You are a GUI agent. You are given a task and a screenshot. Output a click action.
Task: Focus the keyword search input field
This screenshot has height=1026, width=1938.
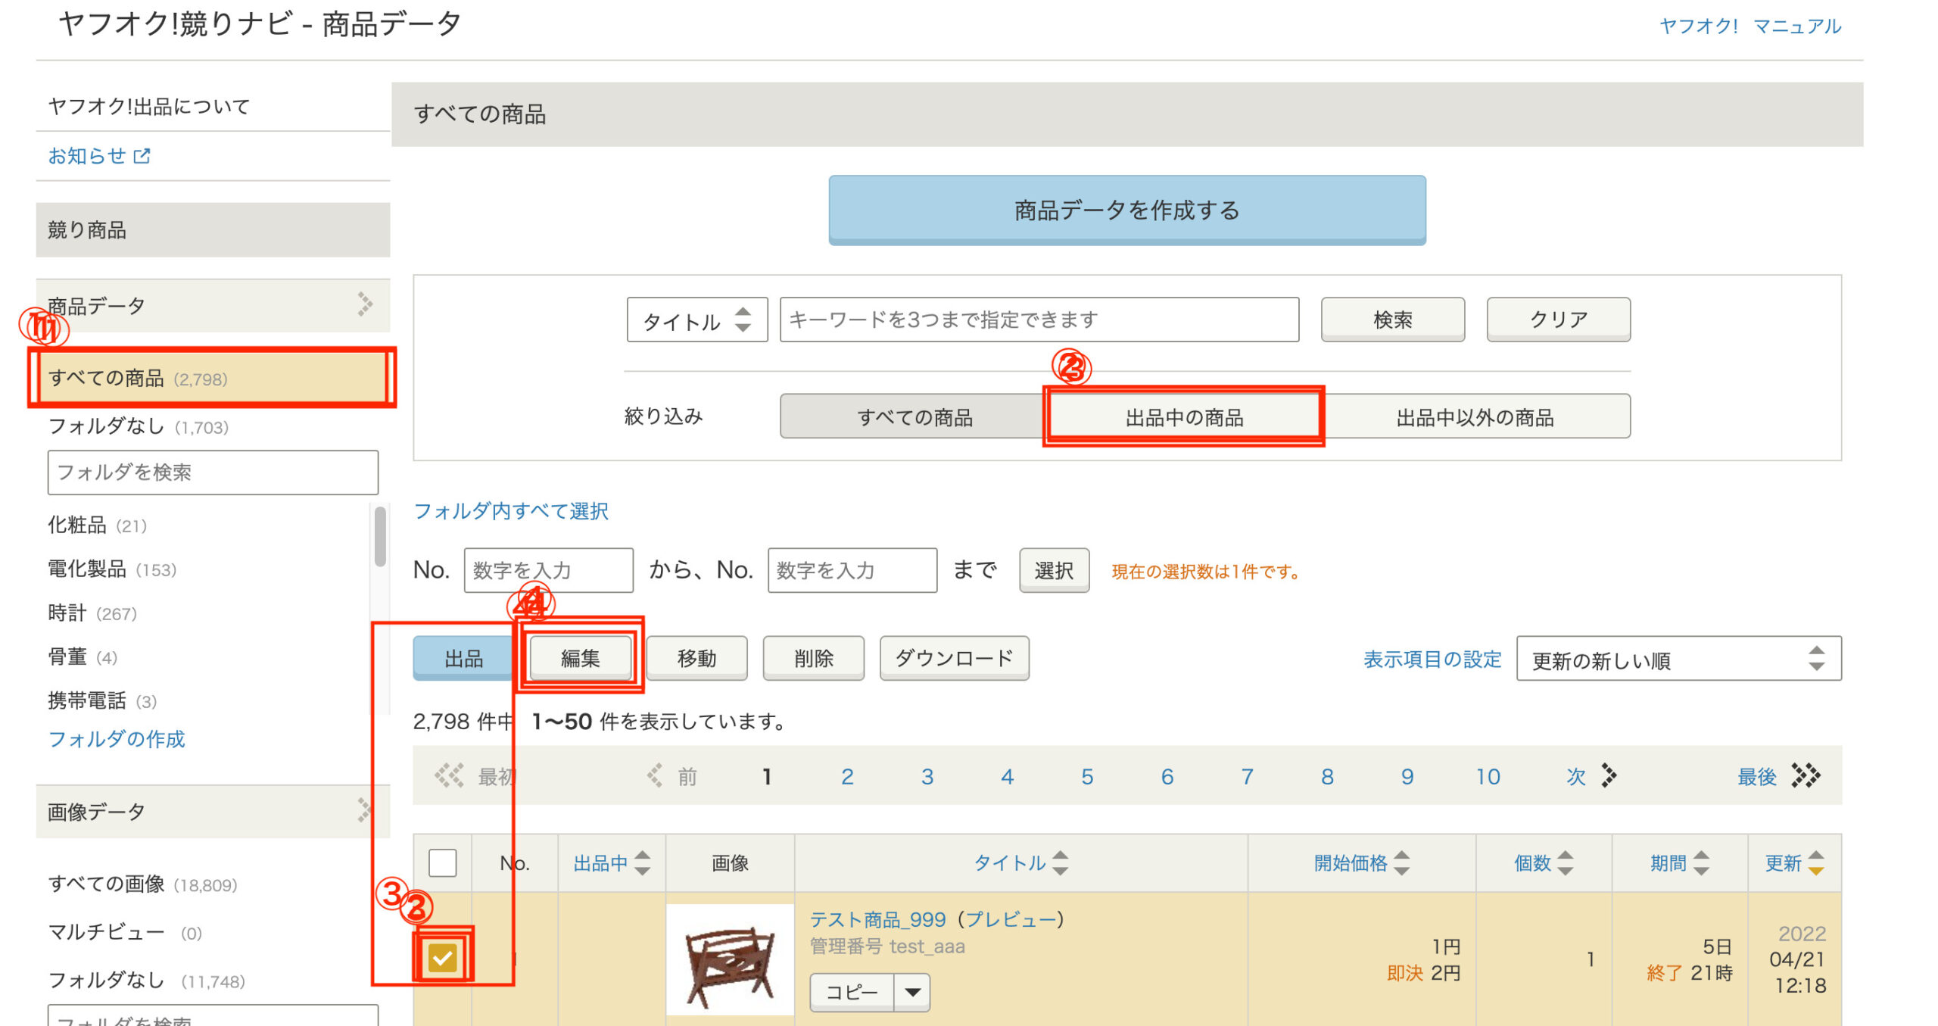[x=1039, y=320]
